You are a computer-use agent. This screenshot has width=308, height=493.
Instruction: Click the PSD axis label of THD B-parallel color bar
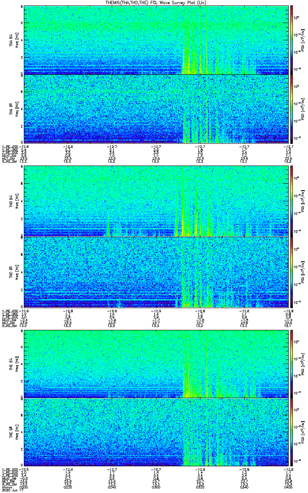click(x=303, y=272)
